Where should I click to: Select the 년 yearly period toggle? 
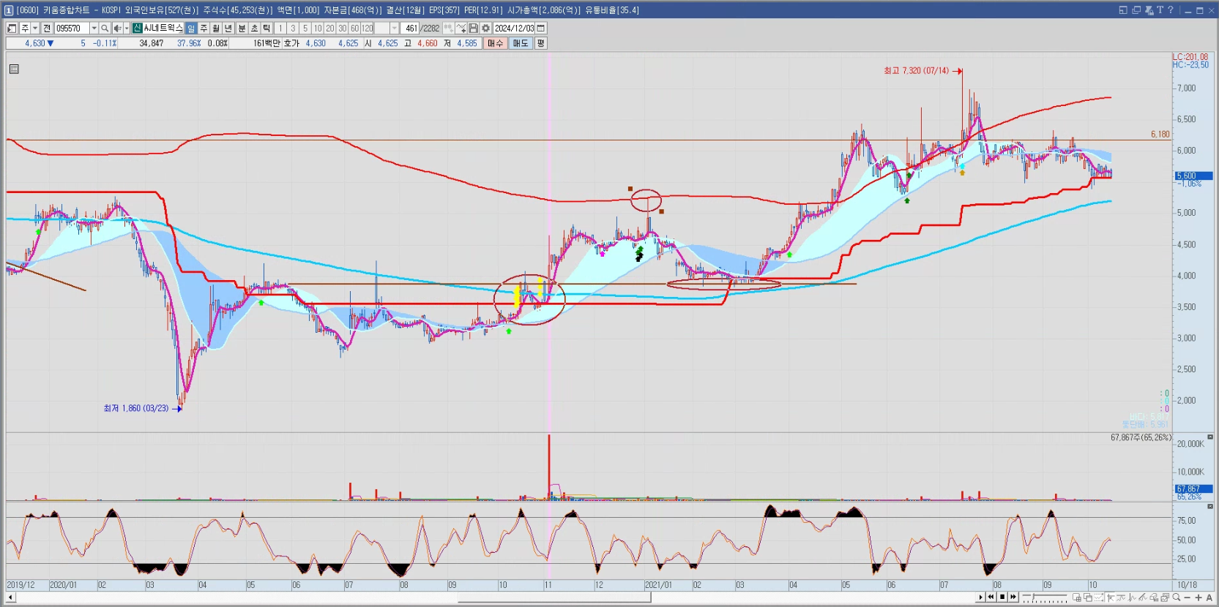coord(228,28)
